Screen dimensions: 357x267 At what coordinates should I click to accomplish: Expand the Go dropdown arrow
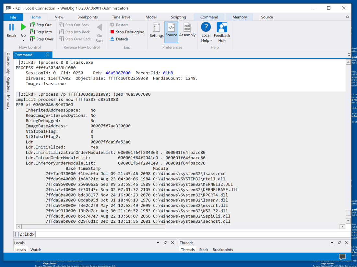coord(23,41)
